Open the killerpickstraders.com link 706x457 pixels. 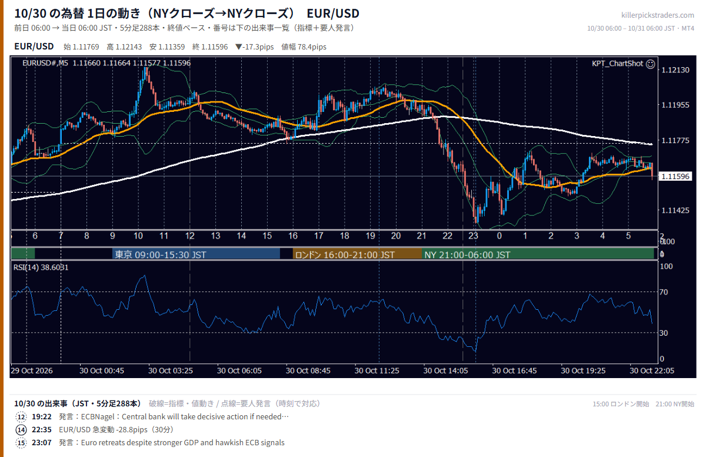pyautogui.click(x=658, y=15)
